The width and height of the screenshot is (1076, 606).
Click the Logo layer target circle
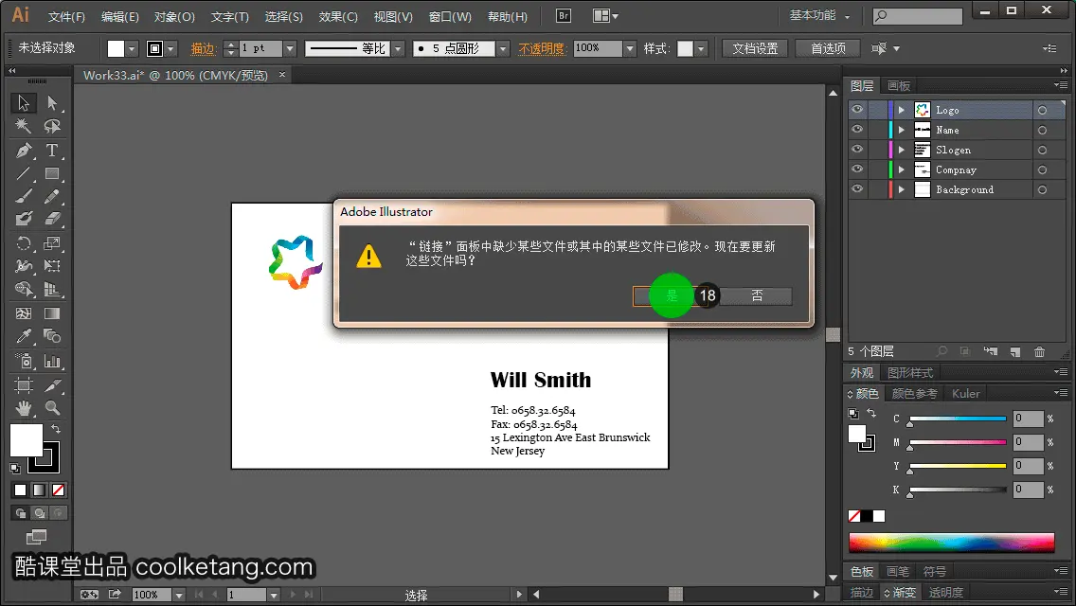point(1042,110)
